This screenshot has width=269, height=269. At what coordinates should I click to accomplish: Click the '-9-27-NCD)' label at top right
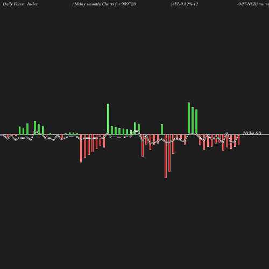pos(247,4)
